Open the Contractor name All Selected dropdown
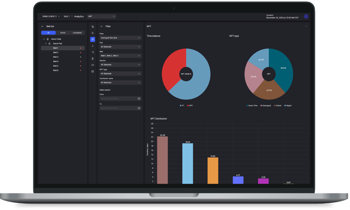Image resolution: width=350 pixels, height=210 pixels. 120,82
